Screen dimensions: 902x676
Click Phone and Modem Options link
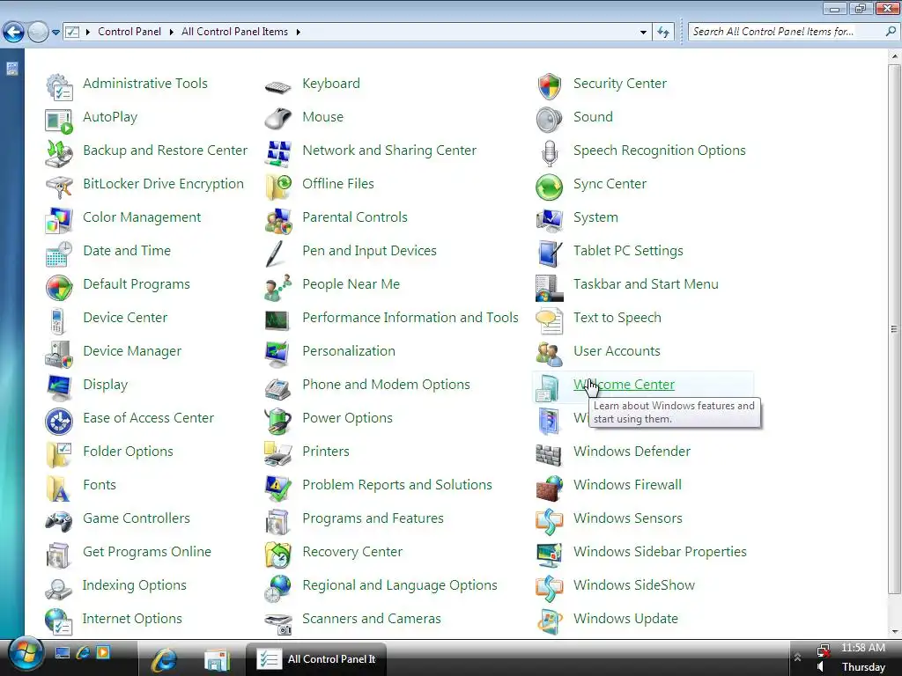(386, 385)
